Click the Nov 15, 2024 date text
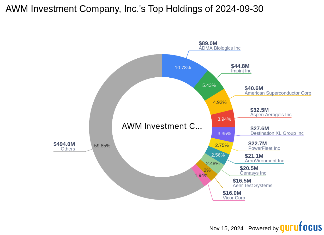 click(x=226, y=228)
